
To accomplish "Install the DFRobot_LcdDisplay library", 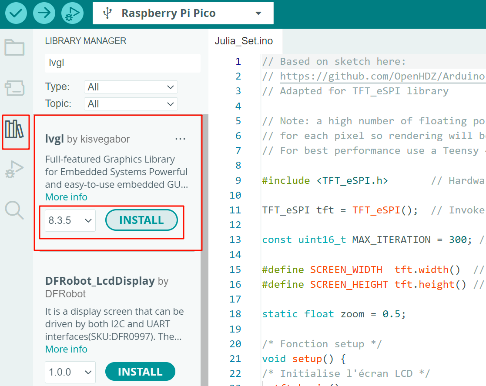I will click(140, 372).
